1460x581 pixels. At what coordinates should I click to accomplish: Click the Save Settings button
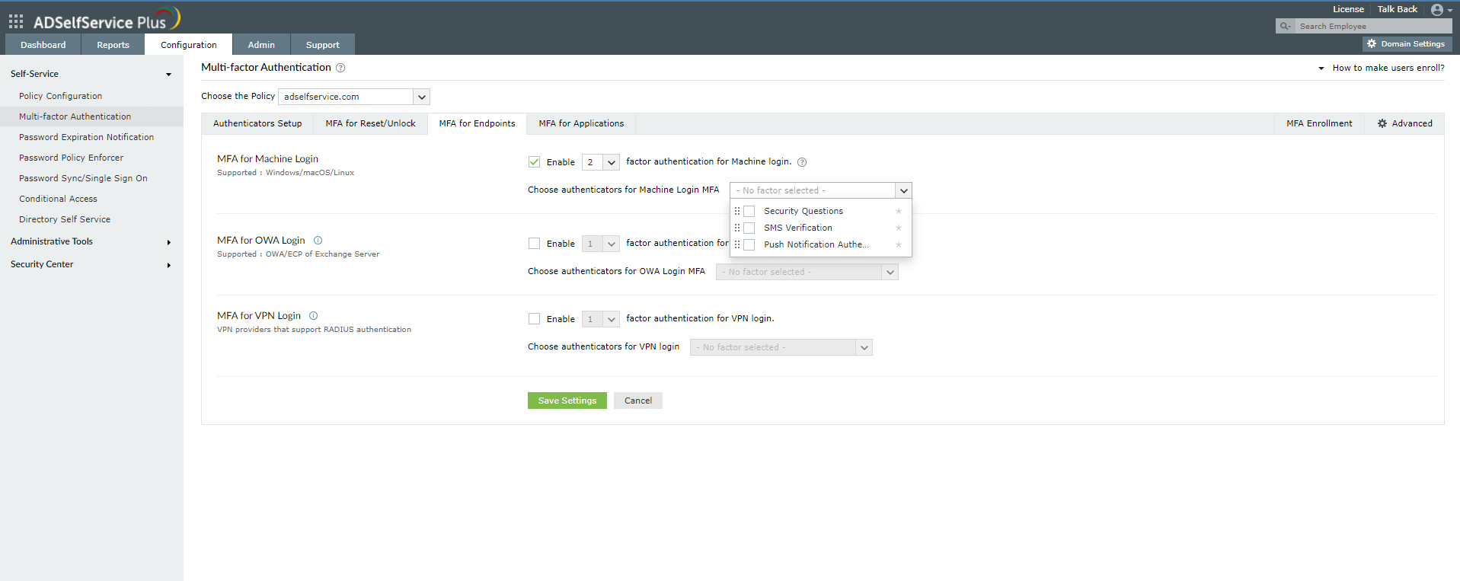tap(567, 401)
